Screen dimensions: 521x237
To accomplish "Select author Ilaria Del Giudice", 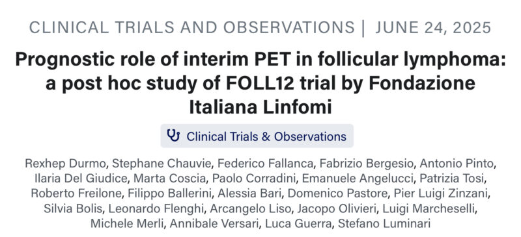I will 81,179.
